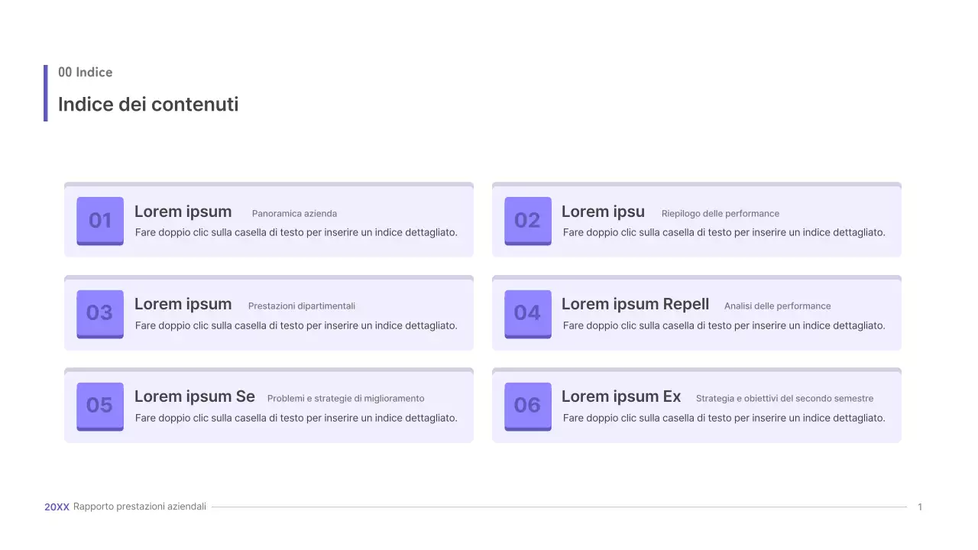978x550 pixels.
Task: Click the 'Analisi delle performance' subtitle
Action: click(777, 306)
